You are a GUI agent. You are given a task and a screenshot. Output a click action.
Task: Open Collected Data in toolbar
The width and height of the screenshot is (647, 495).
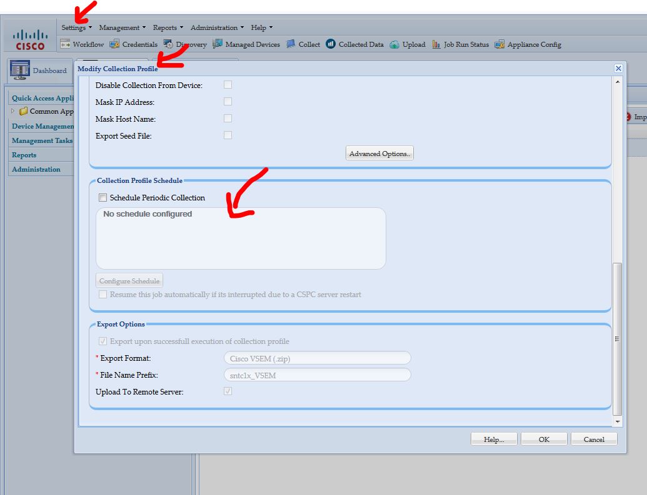tap(331, 44)
